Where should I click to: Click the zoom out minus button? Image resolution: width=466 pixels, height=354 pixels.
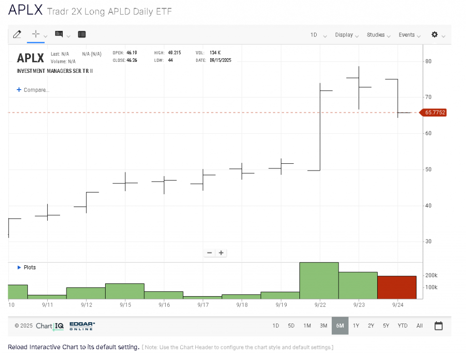pos(209,253)
